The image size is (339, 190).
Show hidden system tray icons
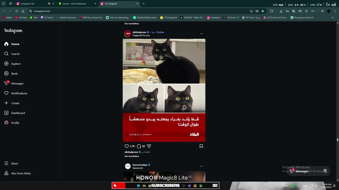[287, 186]
